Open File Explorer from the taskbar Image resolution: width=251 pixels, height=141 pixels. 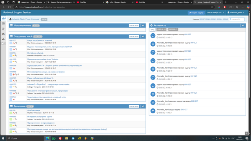click(x=67, y=138)
